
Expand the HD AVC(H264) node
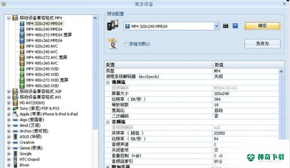[9, 103]
